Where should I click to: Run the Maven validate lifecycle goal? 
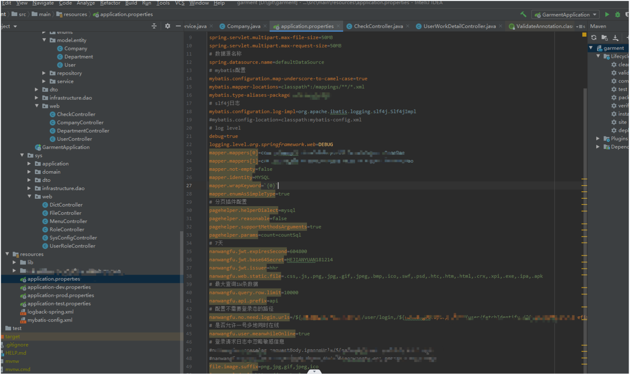pos(619,73)
